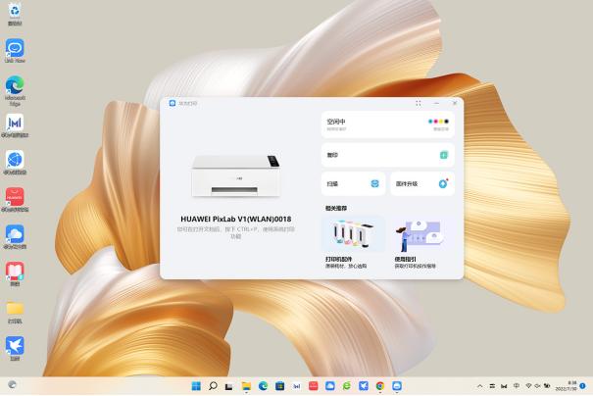
Task: Open the blue cloud app in taskbar
Action: [x=329, y=386]
